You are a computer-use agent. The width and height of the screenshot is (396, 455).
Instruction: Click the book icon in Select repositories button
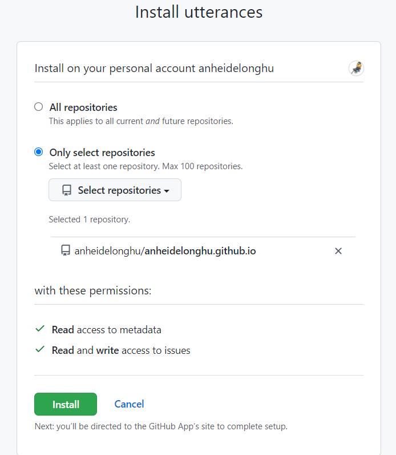[x=67, y=190]
